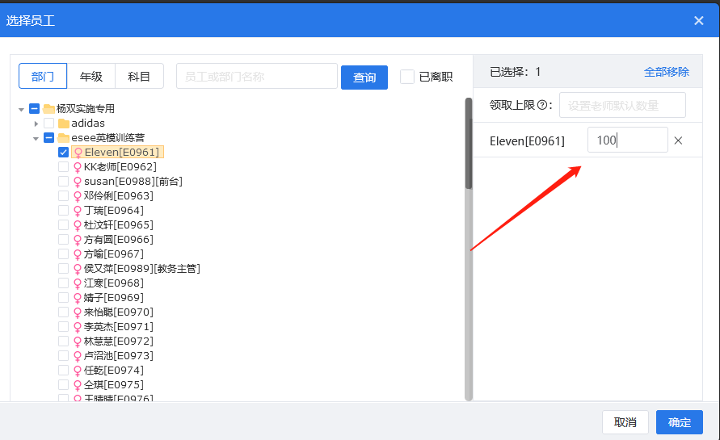Check the 杜汶轩[E0965] checkbox
This screenshot has height=440, width=720.
click(63, 224)
